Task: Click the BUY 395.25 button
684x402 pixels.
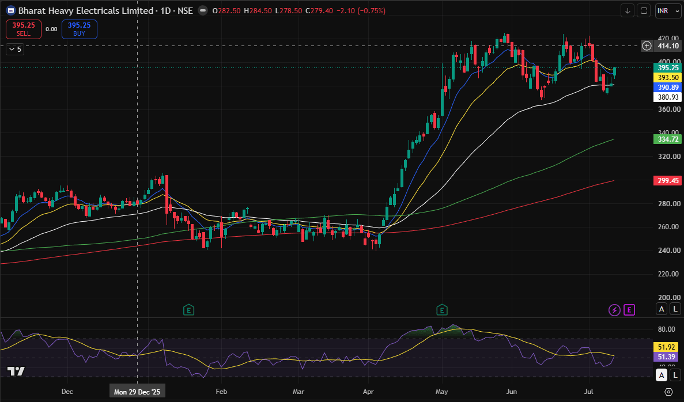Action: (80, 29)
